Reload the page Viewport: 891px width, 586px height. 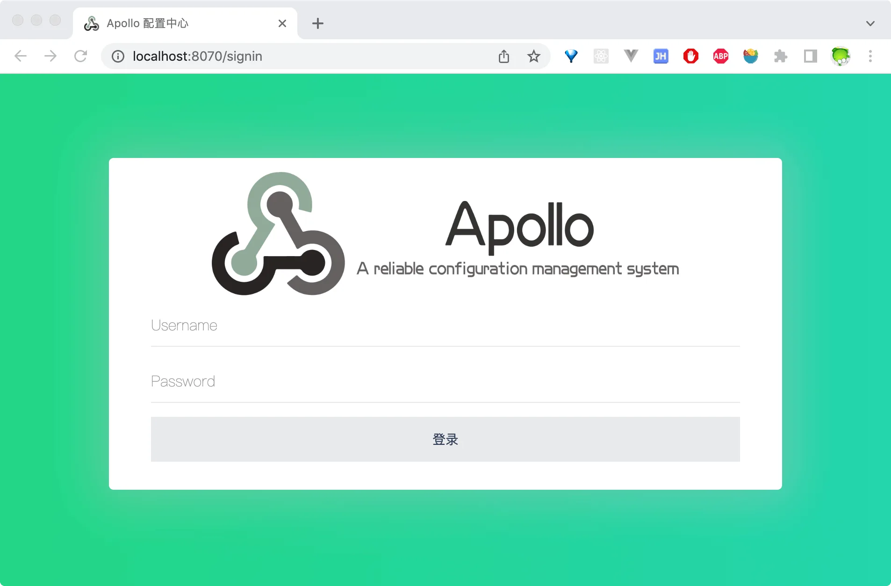point(81,56)
